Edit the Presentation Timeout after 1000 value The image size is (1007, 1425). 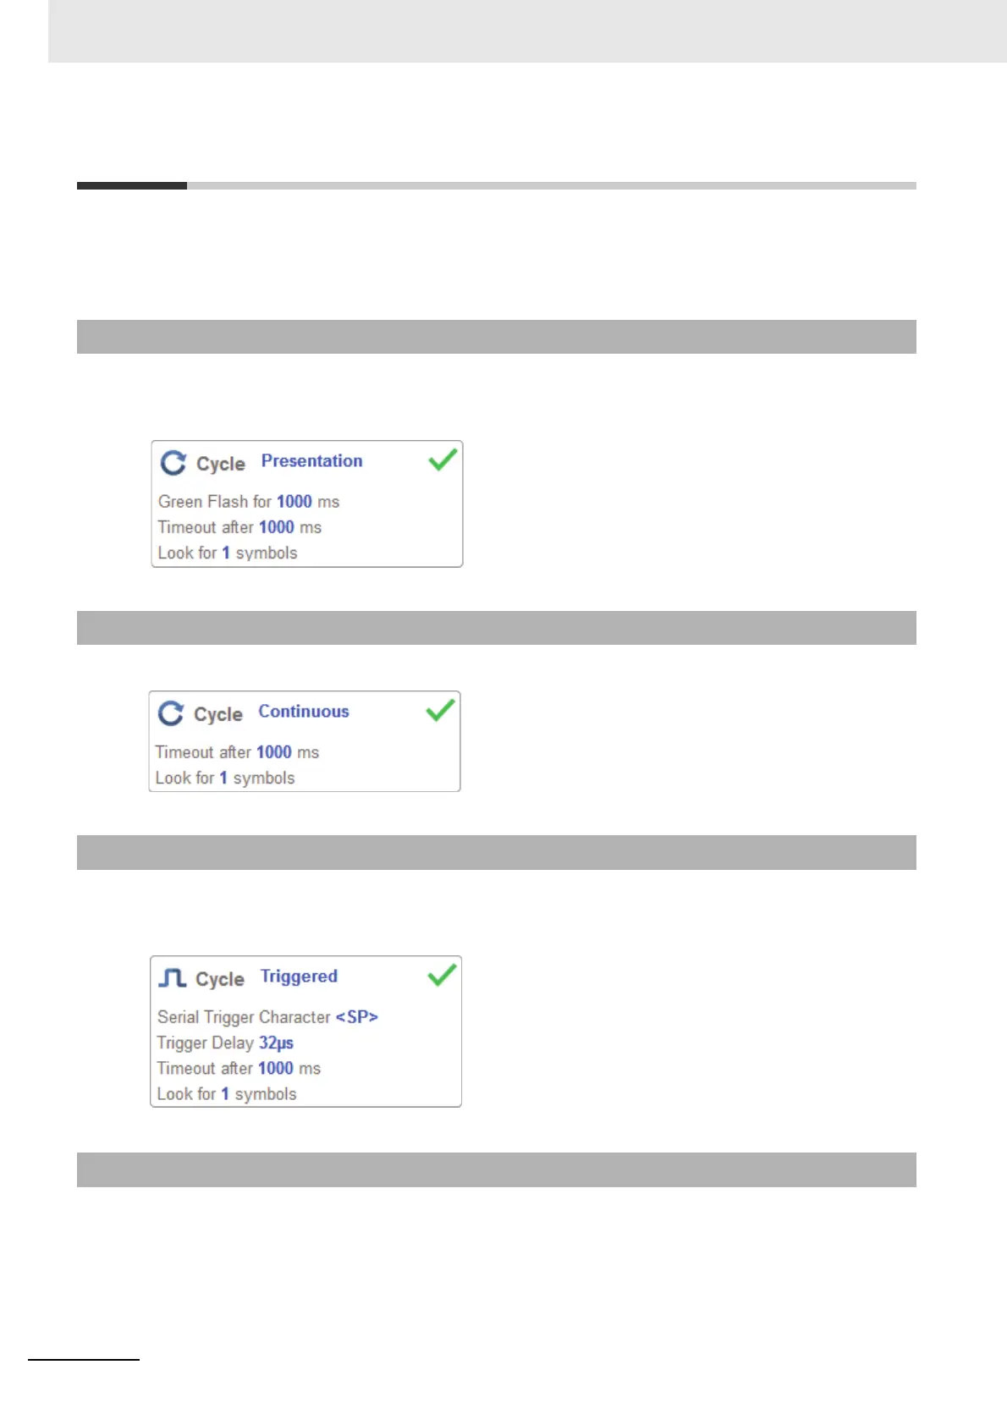pos(277,527)
